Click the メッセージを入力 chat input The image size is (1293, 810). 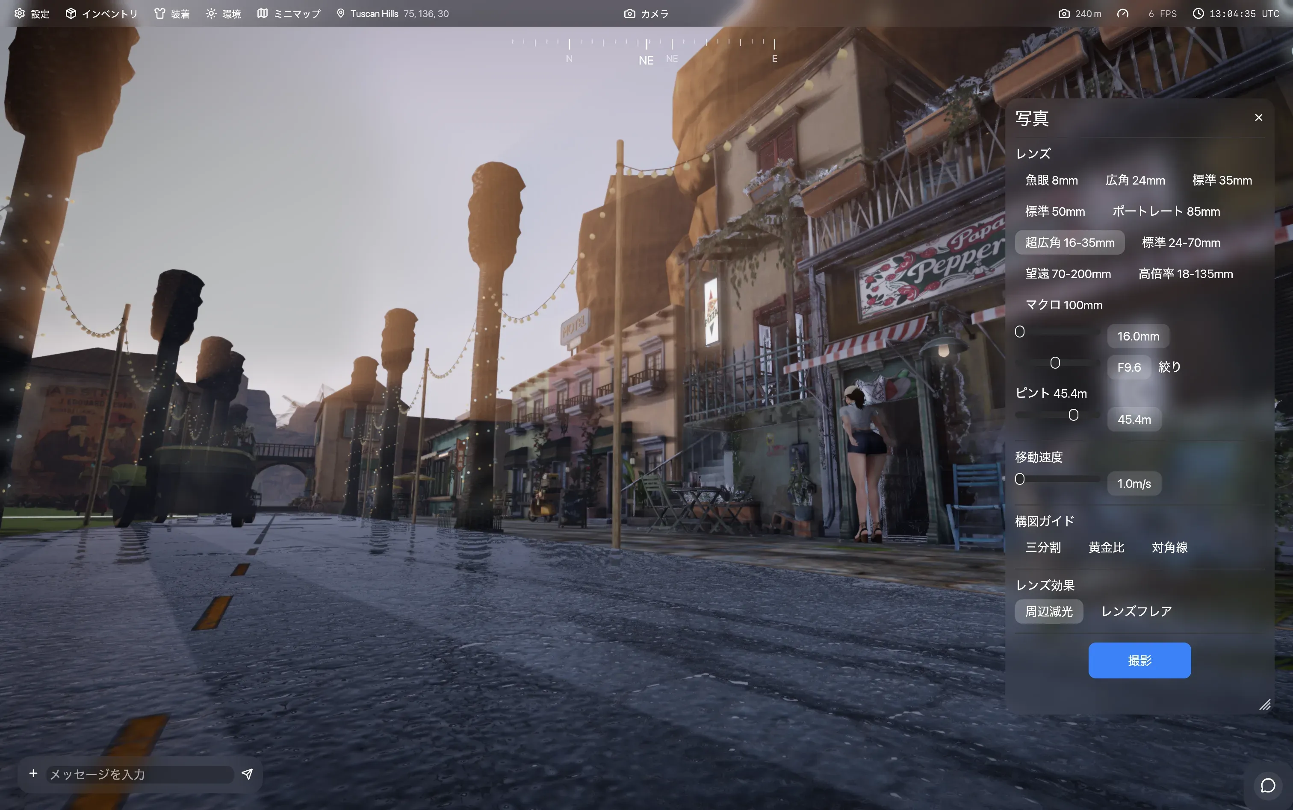tap(140, 774)
